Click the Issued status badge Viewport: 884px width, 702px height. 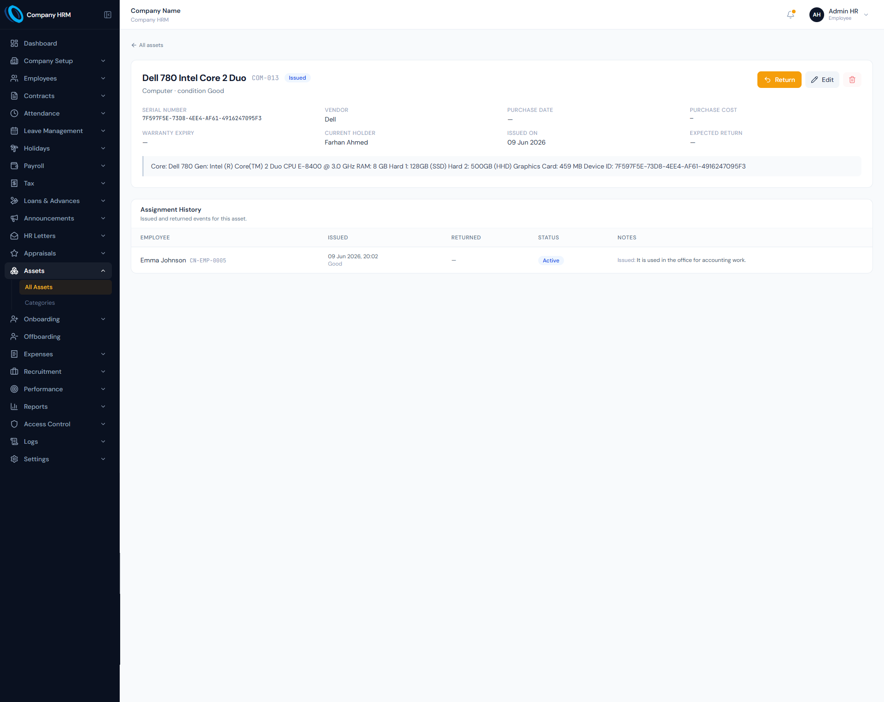[x=297, y=78]
